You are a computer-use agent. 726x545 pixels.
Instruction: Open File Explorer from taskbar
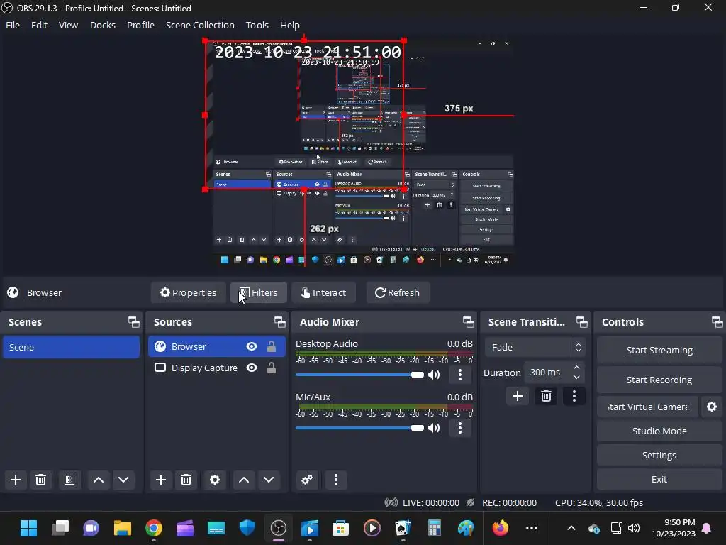[x=123, y=528]
